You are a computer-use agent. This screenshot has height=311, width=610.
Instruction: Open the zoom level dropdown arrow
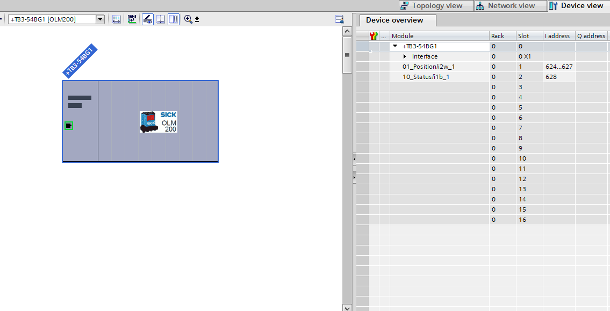coord(197,19)
